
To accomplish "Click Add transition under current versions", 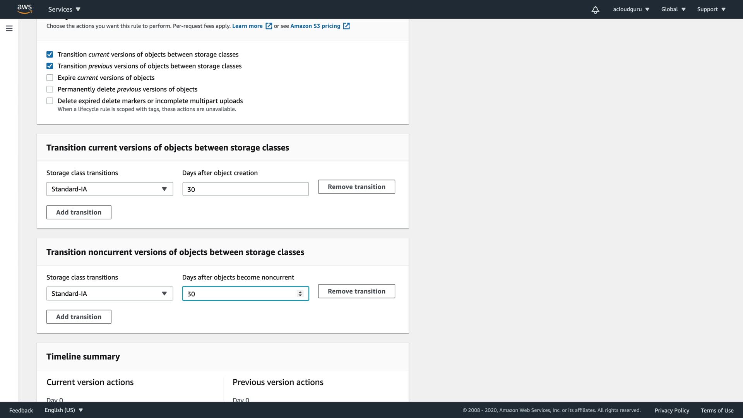I will click(79, 212).
